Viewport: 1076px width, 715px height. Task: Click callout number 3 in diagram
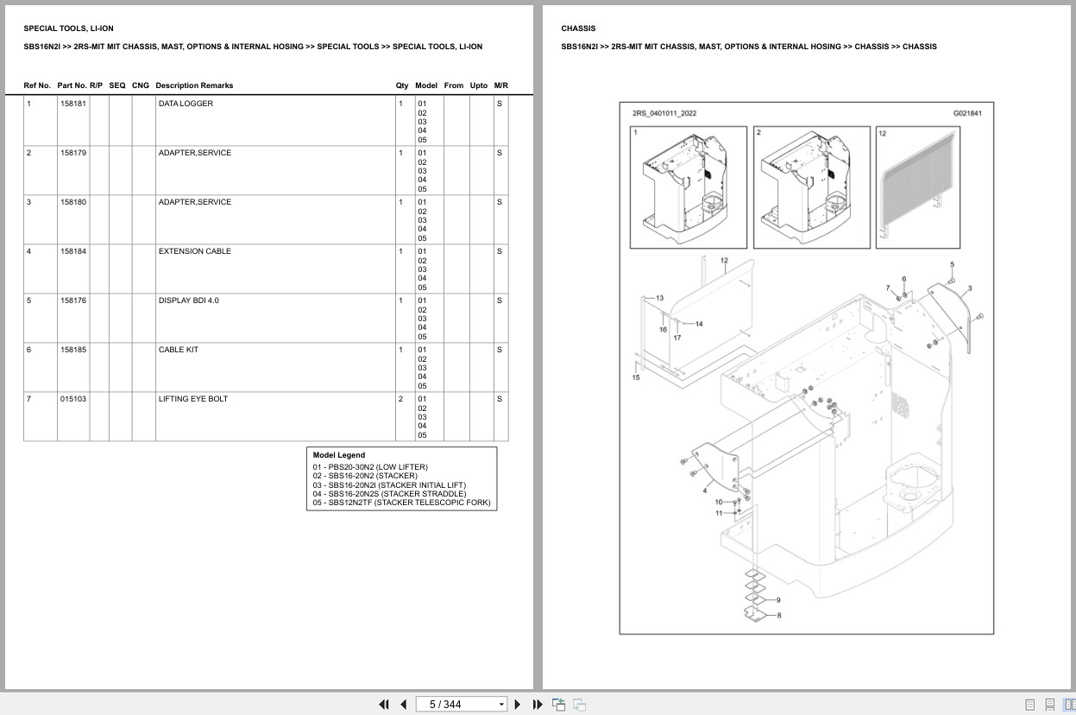[x=970, y=288]
